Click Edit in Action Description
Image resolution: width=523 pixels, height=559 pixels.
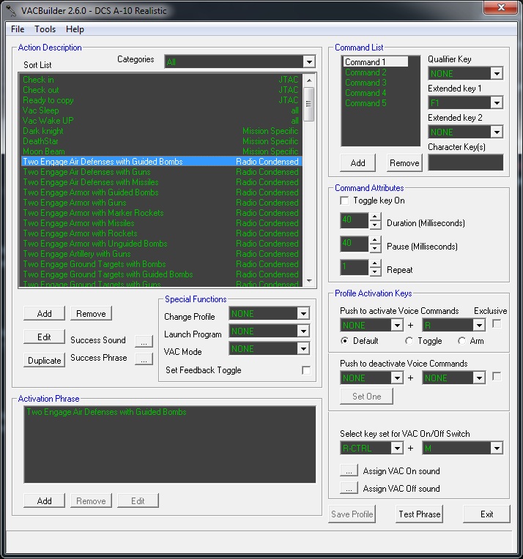pyautogui.click(x=44, y=337)
